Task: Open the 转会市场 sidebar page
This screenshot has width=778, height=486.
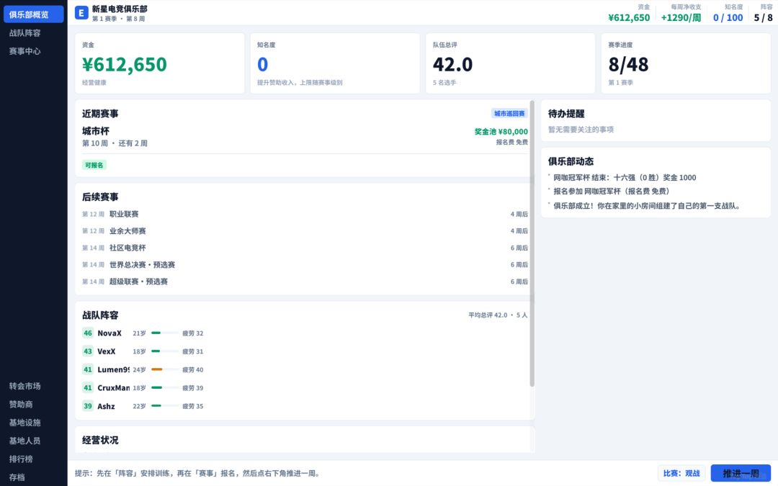Action: point(34,386)
